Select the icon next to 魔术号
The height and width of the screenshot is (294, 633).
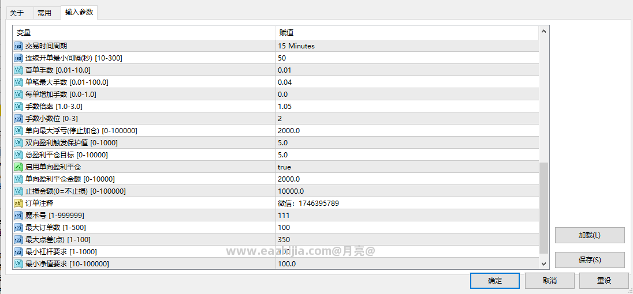[x=18, y=216]
